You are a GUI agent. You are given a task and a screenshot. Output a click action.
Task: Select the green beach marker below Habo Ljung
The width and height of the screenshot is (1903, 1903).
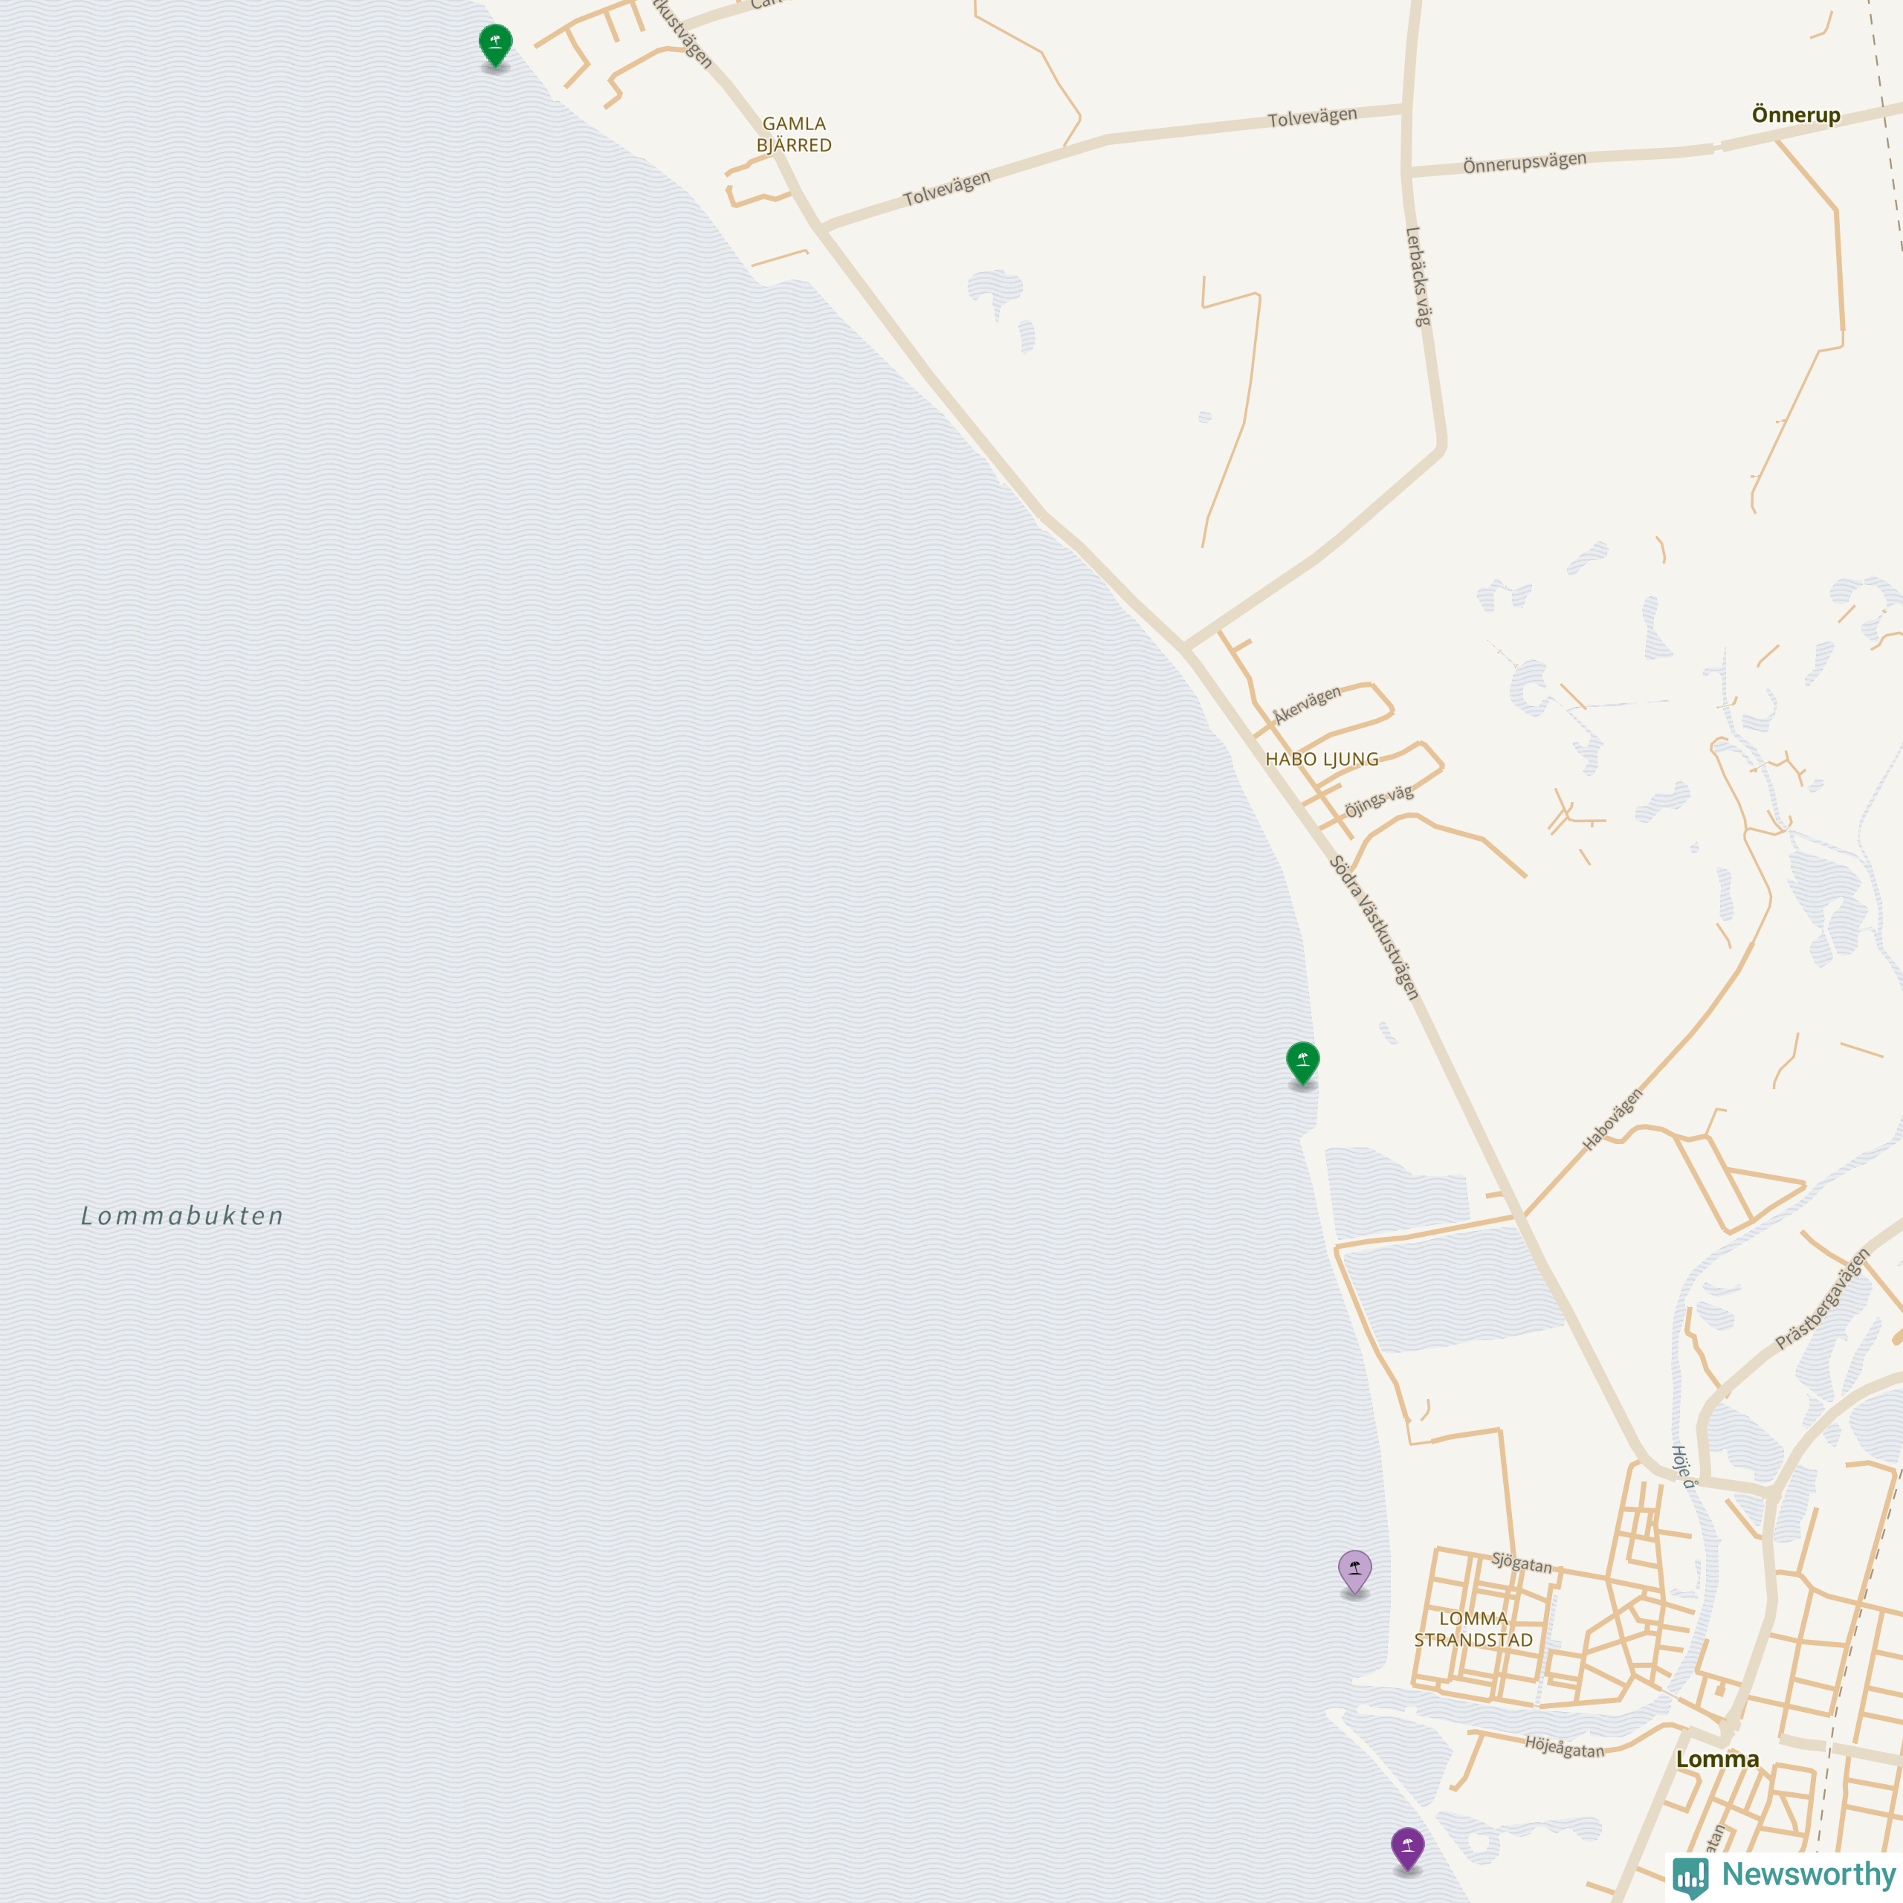(1303, 1064)
